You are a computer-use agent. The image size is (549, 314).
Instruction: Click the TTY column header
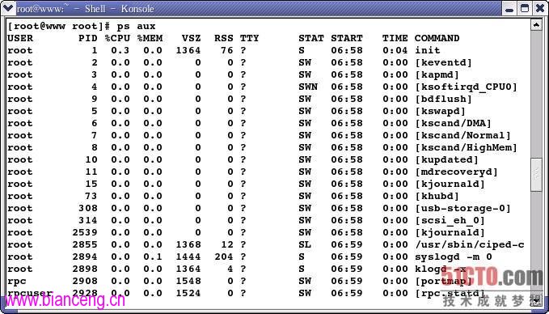249,38
